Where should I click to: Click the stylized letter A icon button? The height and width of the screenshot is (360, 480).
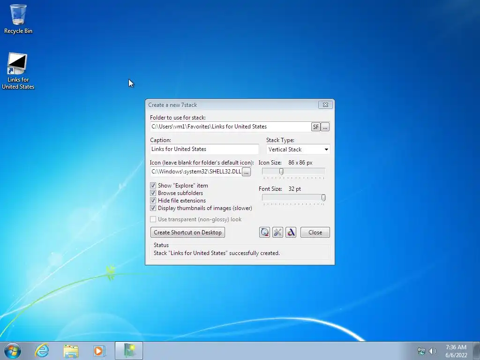click(291, 232)
